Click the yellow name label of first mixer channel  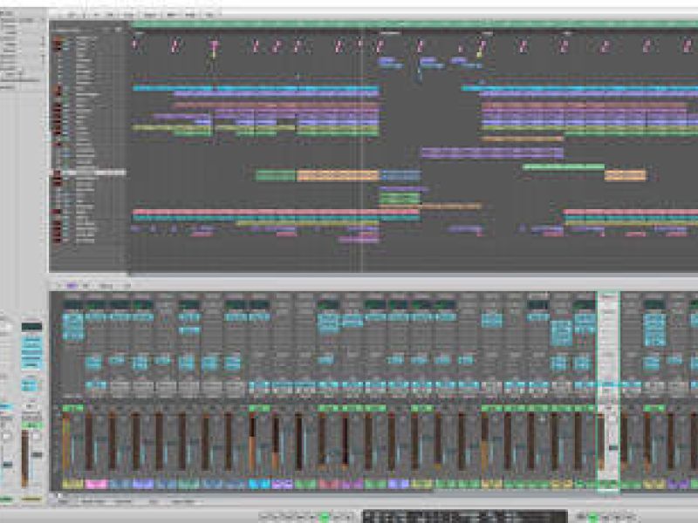(72, 484)
